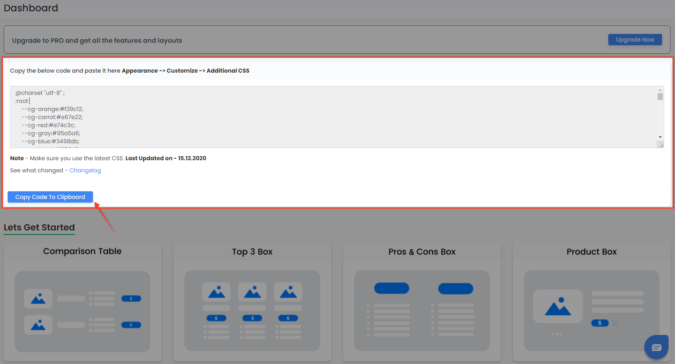The image size is (675, 364).
Task: Click the code box scroll down arrow
Action: click(660, 137)
